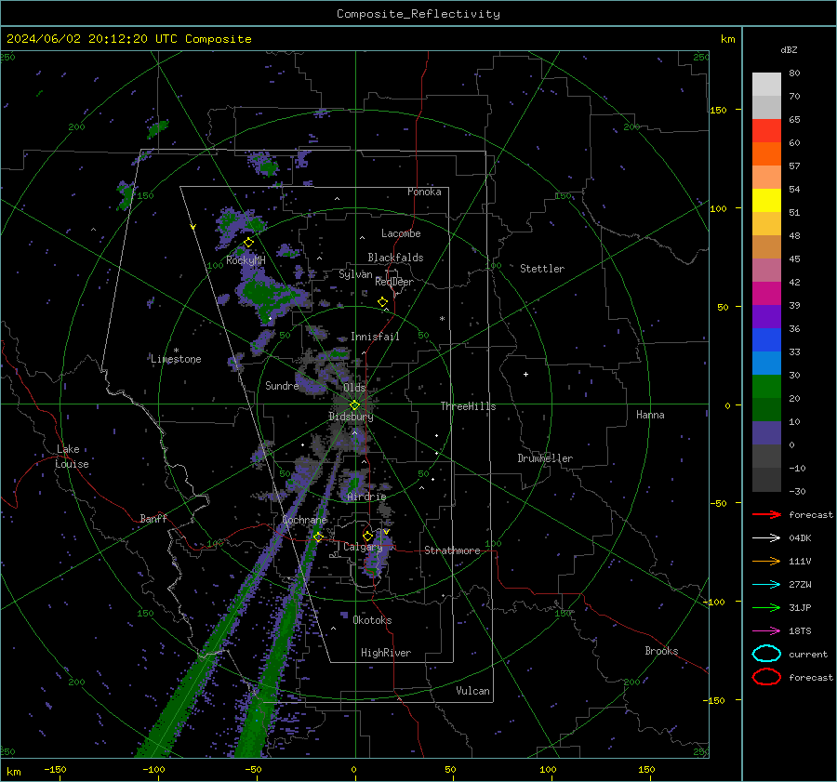Pick the magenta swatch between 42 and 39

click(x=766, y=294)
